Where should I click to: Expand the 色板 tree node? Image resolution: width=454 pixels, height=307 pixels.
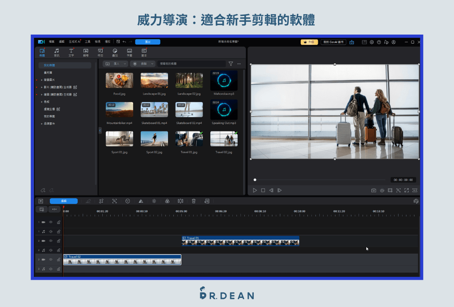[x=42, y=102]
